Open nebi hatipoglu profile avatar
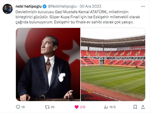This screenshot has width=152, height=114. click(8, 9)
